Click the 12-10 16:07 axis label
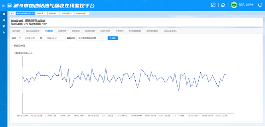 coord(79,116)
